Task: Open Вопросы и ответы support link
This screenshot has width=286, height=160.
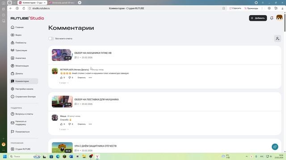Action: [x=22, y=114]
